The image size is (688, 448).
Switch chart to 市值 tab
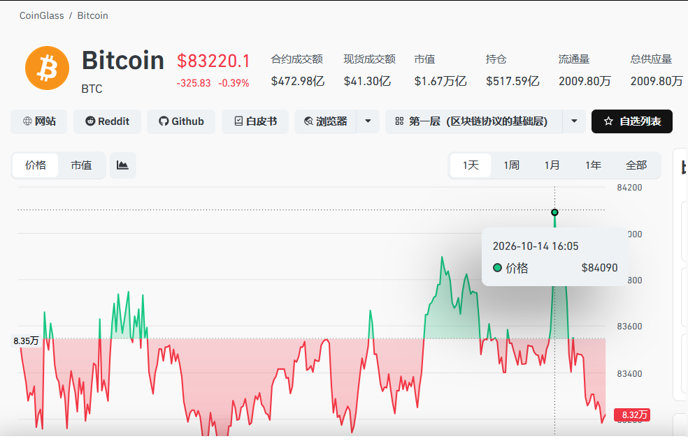click(x=81, y=165)
